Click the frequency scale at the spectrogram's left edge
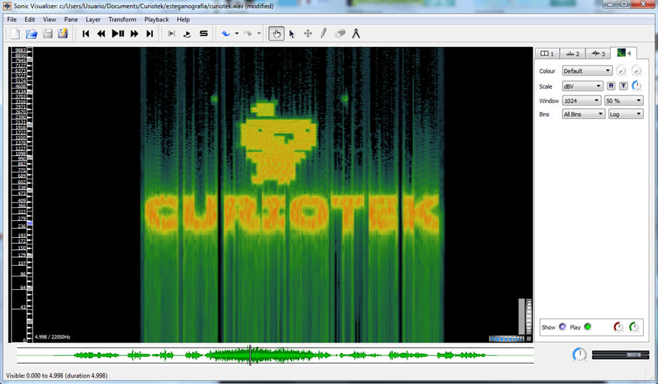The image size is (658, 384). click(x=21, y=194)
